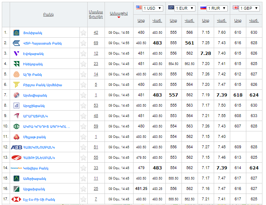The width and height of the screenshot is (266, 205).
Task: Click the UK flag icon next to GBP
Action: [x=236, y=8]
